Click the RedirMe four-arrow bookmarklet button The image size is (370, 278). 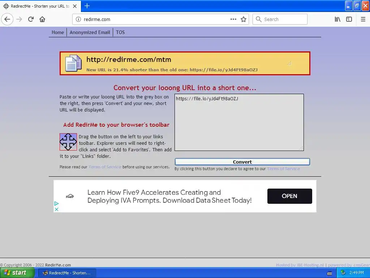coord(68,142)
